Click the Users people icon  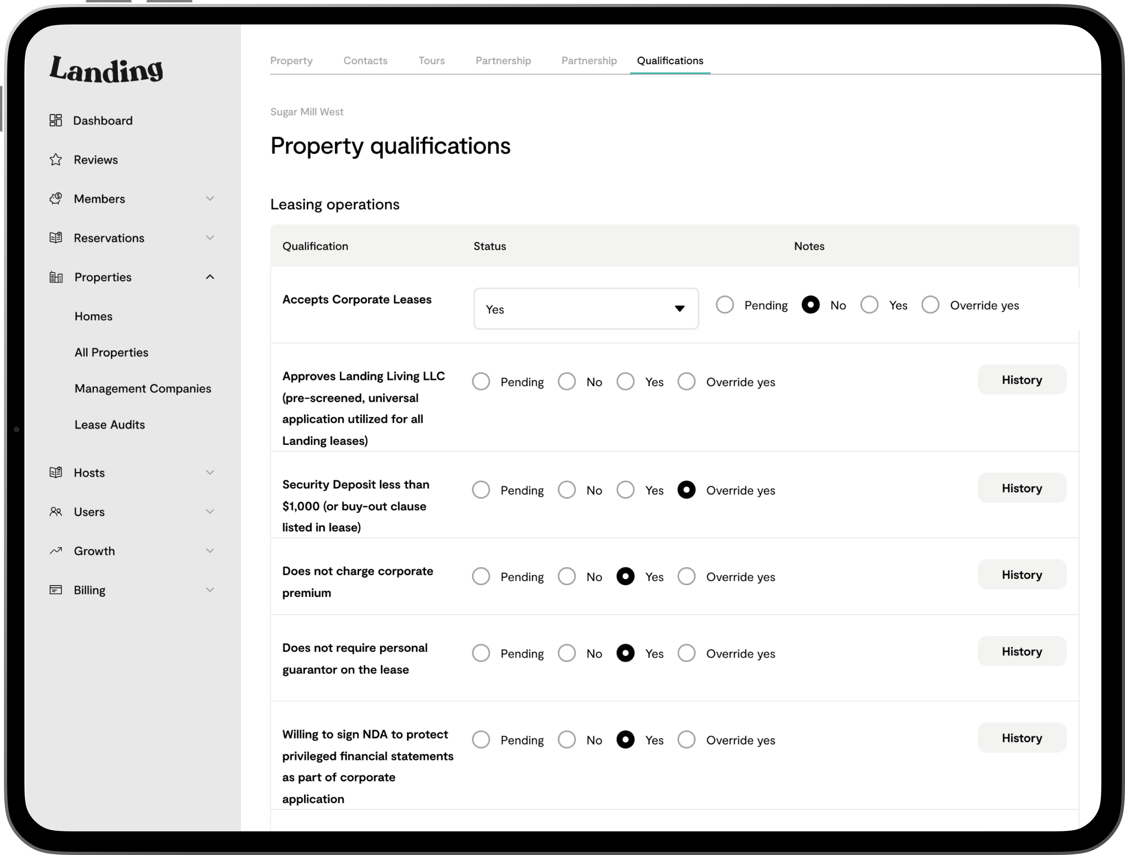tap(56, 511)
